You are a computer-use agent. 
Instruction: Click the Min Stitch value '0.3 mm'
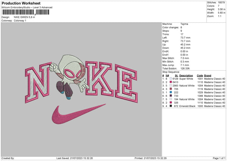click(x=185, y=62)
